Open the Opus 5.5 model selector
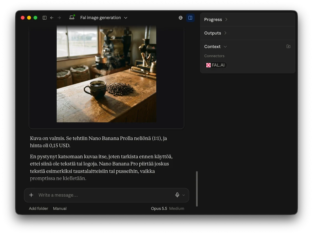This screenshot has width=313, height=235. tap(168, 208)
